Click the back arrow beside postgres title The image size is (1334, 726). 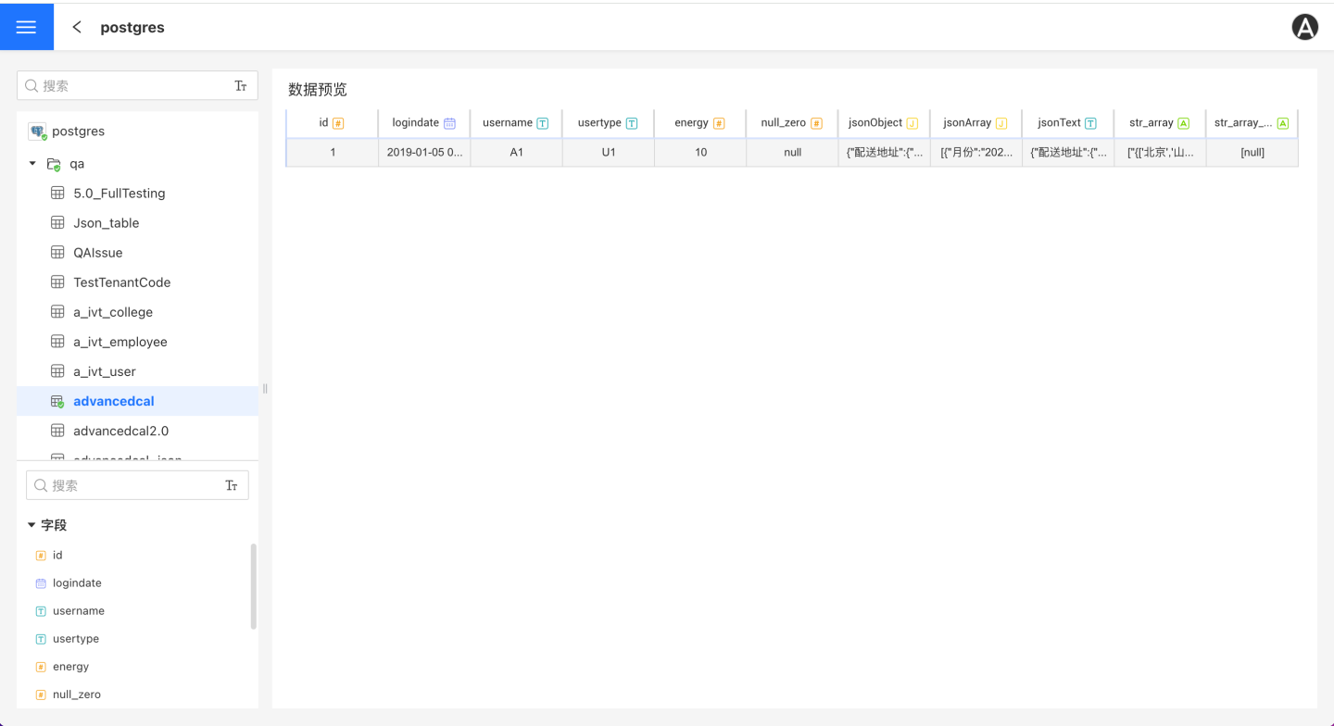tap(77, 27)
